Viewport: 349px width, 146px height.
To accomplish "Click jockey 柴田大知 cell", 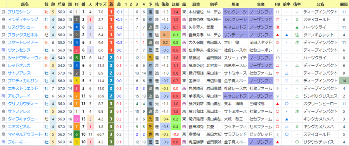I will (214, 134).
